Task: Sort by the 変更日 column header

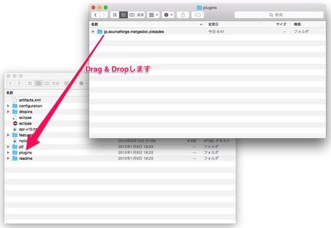Action: click(213, 24)
